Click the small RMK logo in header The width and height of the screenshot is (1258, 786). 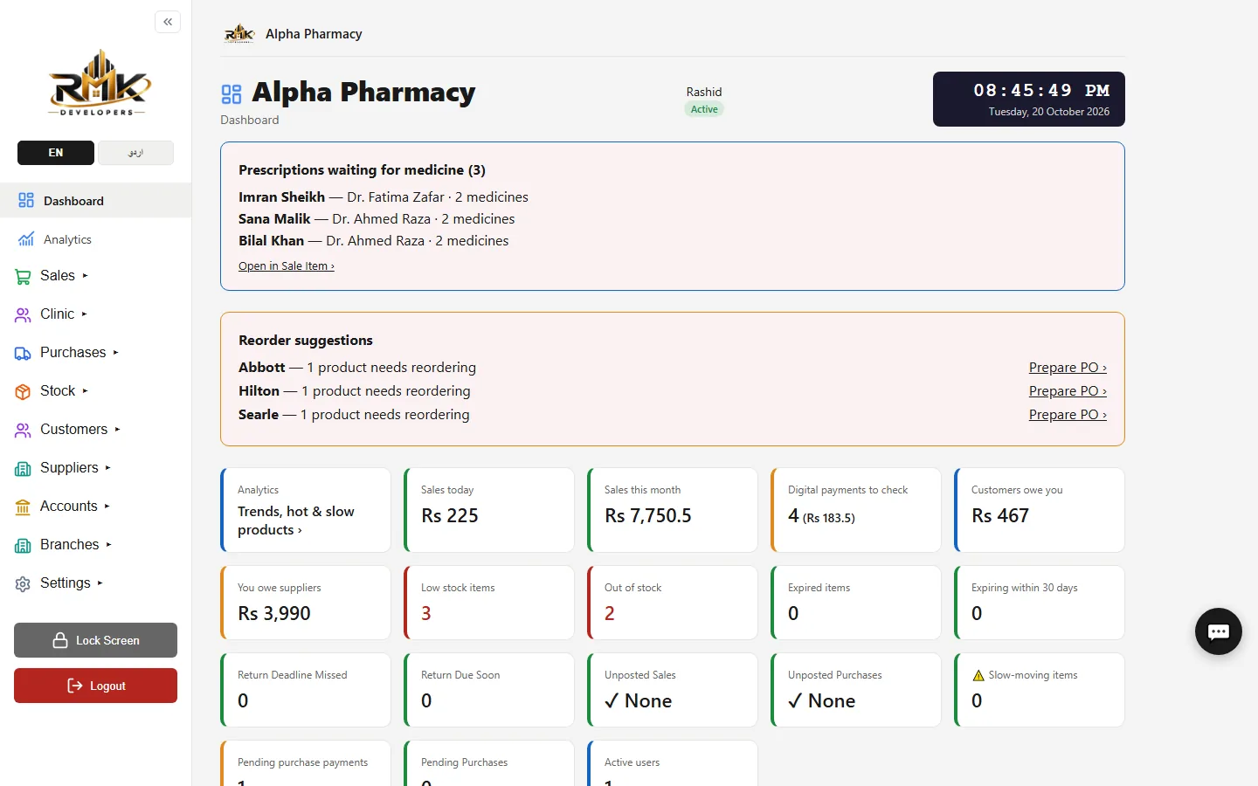coord(238,34)
